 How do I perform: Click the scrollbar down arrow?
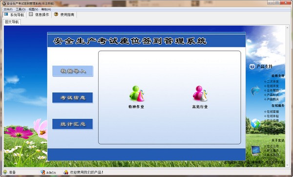coord(287,165)
